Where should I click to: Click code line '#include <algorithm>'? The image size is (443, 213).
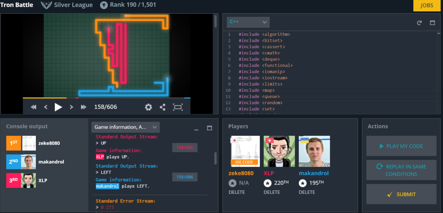tap(264, 34)
